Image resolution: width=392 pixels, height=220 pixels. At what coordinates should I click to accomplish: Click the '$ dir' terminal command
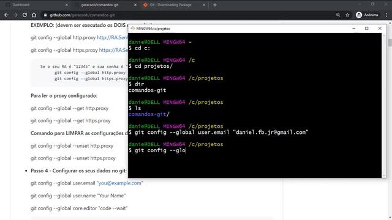[136, 84]
